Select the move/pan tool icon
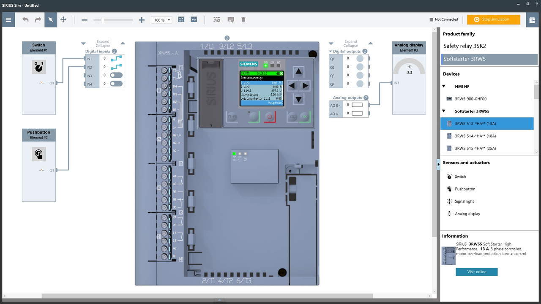Image resolution: width=541 pixels, height=304 pixels. point(63,19)
